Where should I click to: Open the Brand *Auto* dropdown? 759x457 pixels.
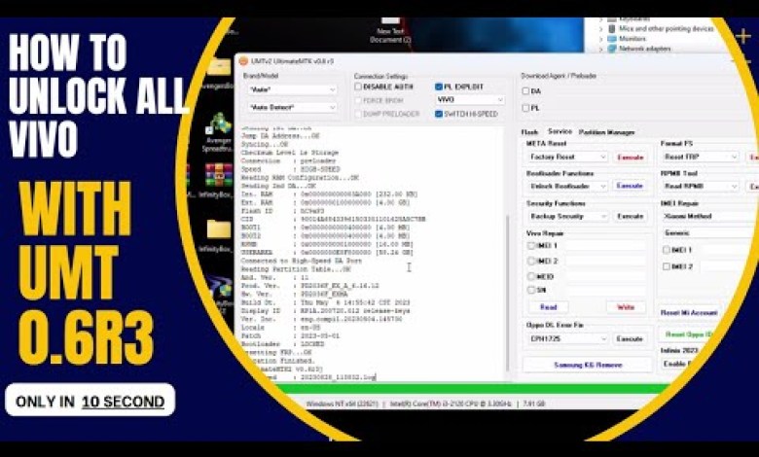click(292, 90)
